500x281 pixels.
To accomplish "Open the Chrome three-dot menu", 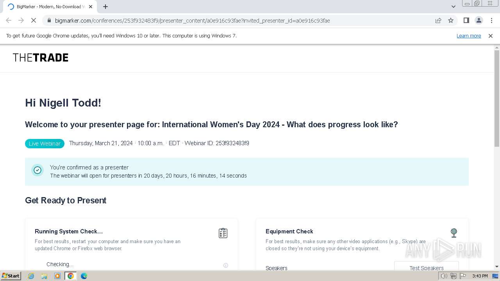I will [491, 20].
